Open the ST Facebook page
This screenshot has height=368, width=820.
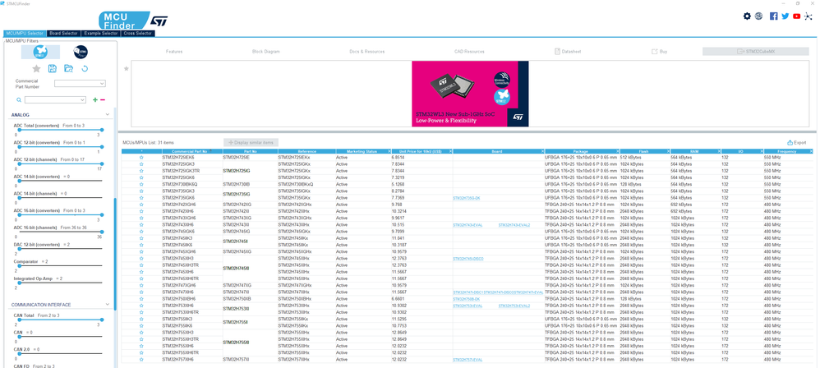pyautogui.click(x=774, y=16)
